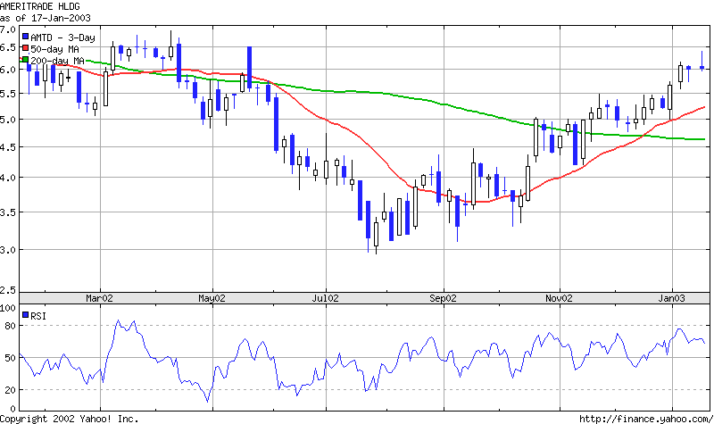The height and width of the screenshot is (424, 714).
Task: Click the 2.5 price axis label
Action: [8, 290]
